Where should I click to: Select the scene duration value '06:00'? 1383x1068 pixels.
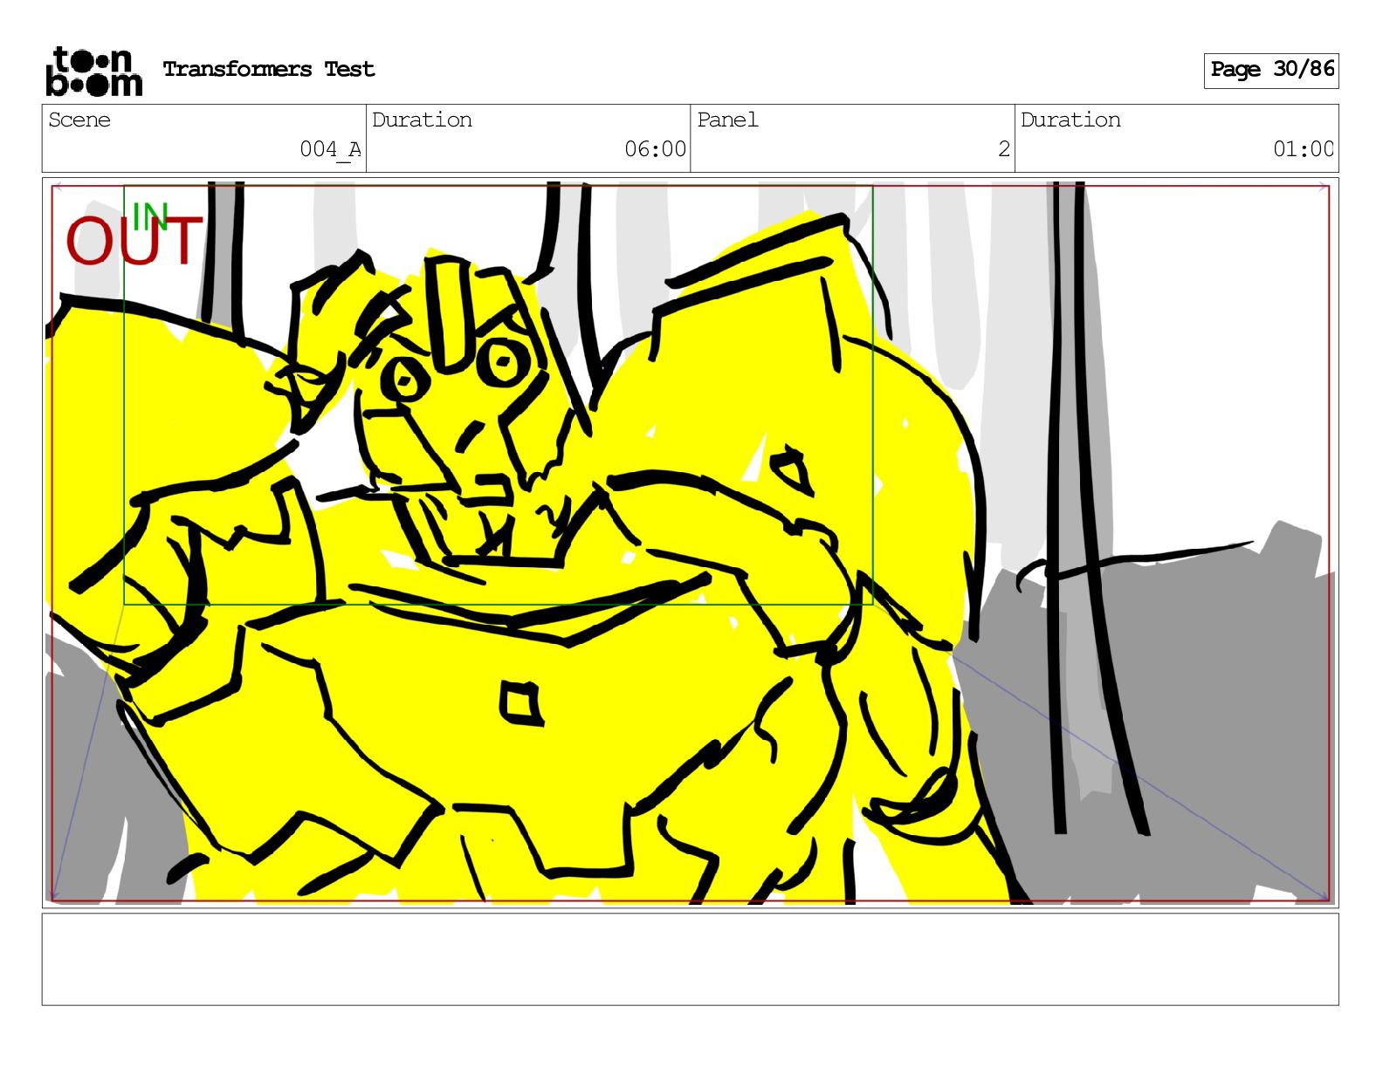[x=655, y=149]
